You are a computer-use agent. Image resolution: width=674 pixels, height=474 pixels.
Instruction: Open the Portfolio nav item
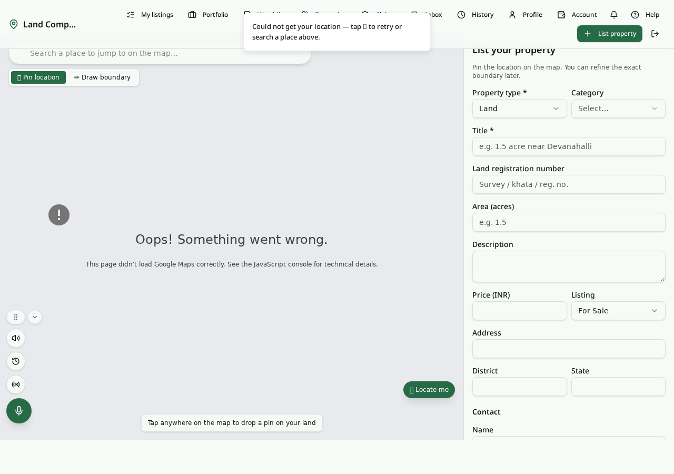pyautogui.click(x=208, y=15)
